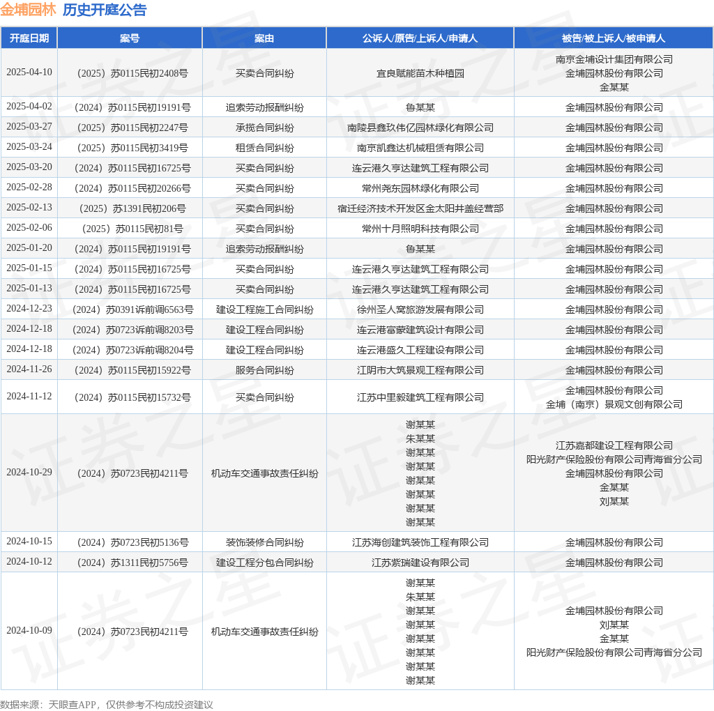Viewport: 714px width, 711px height.
Task: Click plaintiff 常州十月照明科技有限公司
Action: [420, 229]
